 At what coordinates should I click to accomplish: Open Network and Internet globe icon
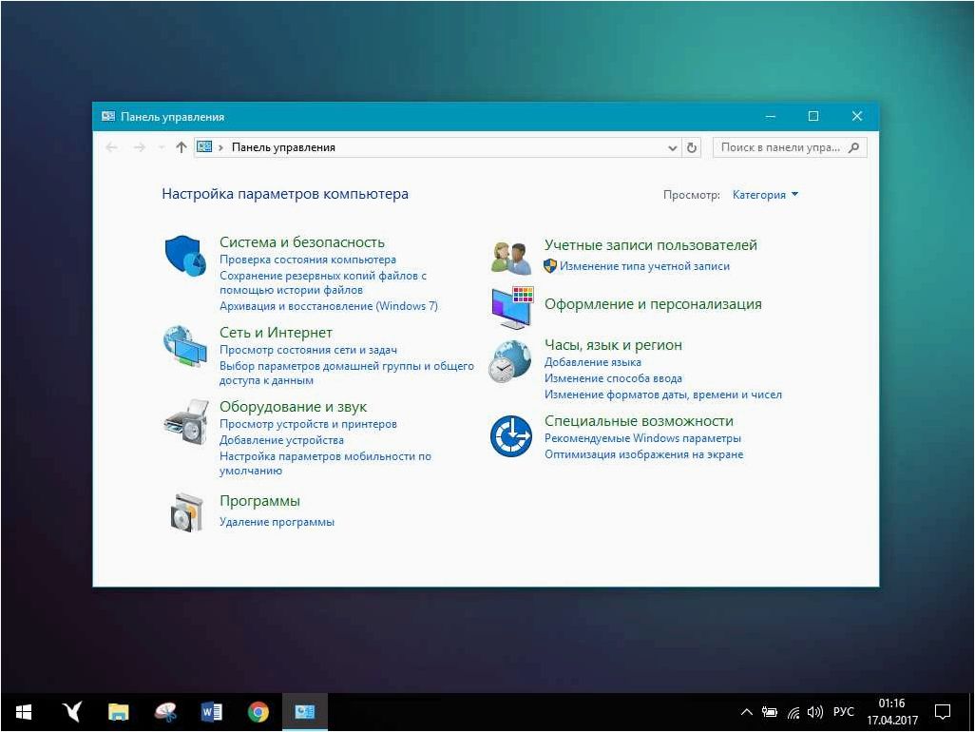[x=185, y=346]
